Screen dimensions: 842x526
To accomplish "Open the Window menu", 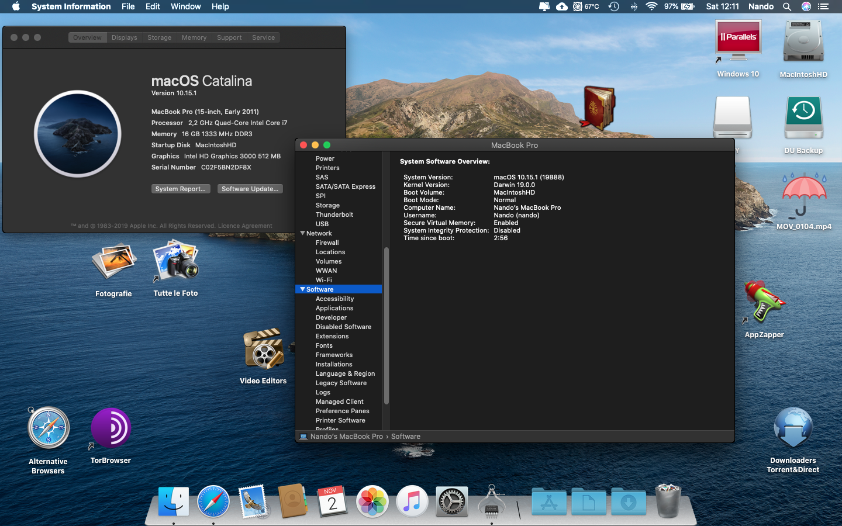I will click(x=186, y=6).
